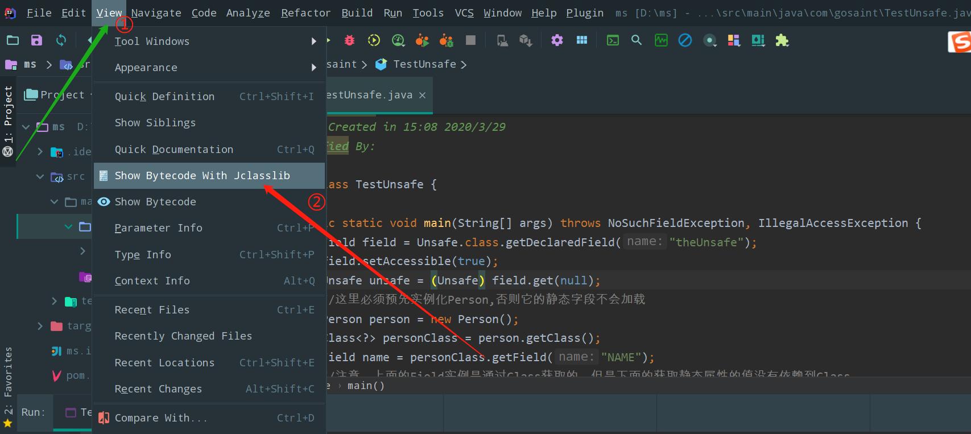This screenshot has width=971, height=434.
Task: Choose Quick Documentation menu entry
Action: coord(209,150)
